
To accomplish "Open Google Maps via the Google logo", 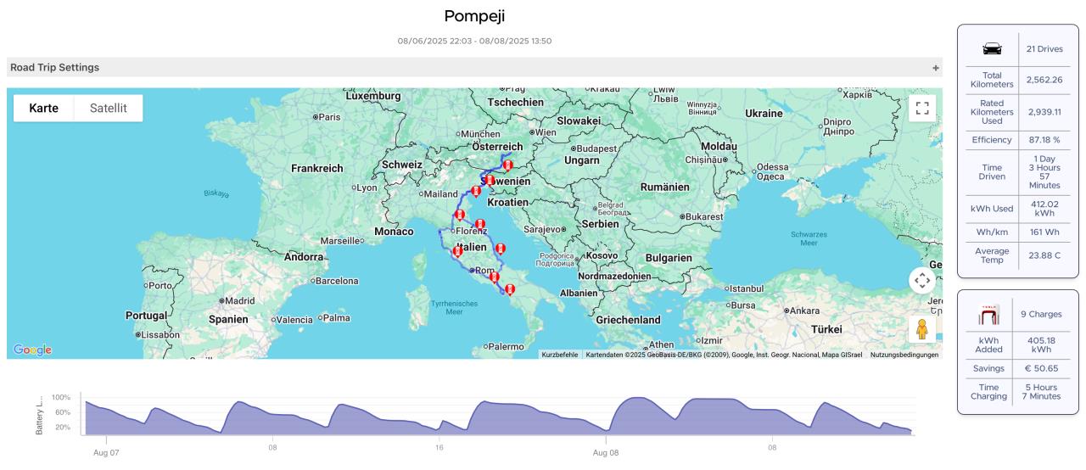I will [32, 350].
